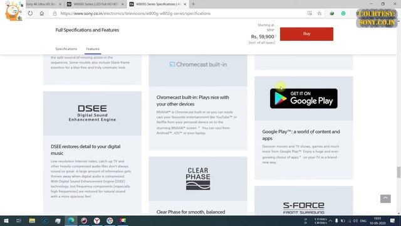Select 'Google Play: a world of content' heading

(x=301, y=135)
